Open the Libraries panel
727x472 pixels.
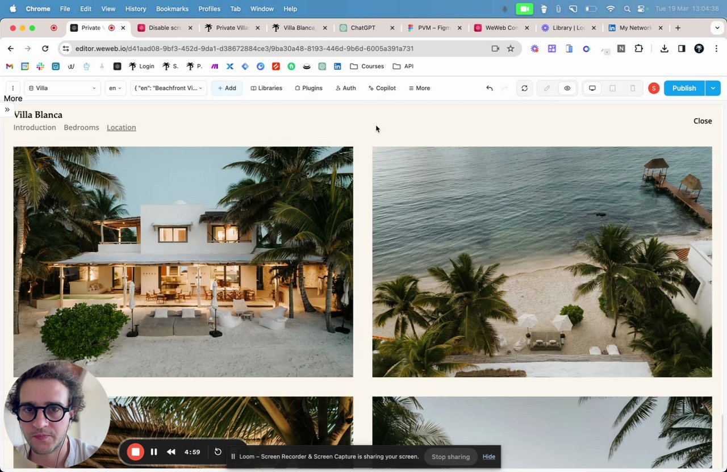266,88
